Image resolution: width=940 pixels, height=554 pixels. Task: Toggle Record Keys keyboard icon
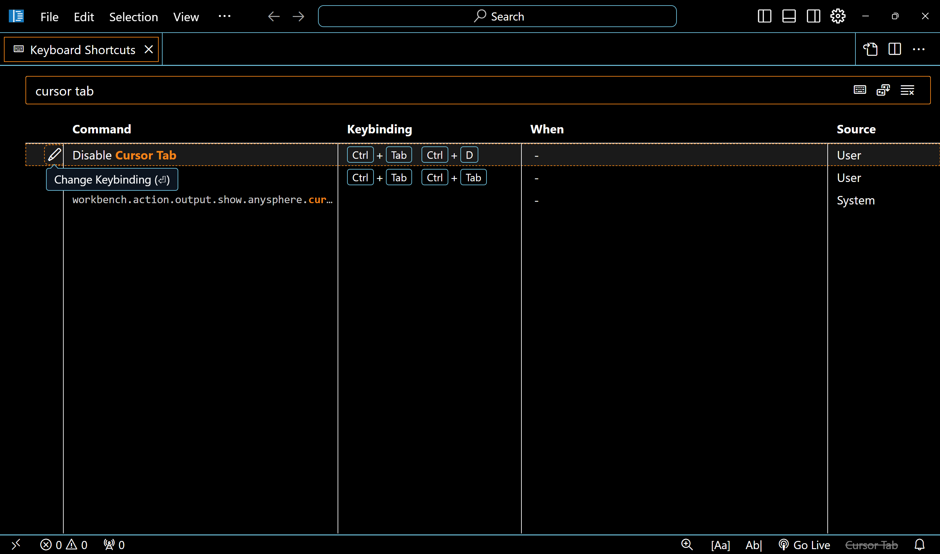[860, 90]
